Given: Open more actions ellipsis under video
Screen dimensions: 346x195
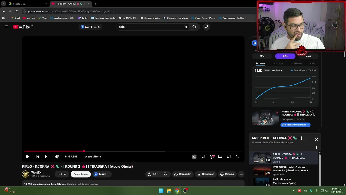Looking at the screenshot, I should click(x=241, y=174).
